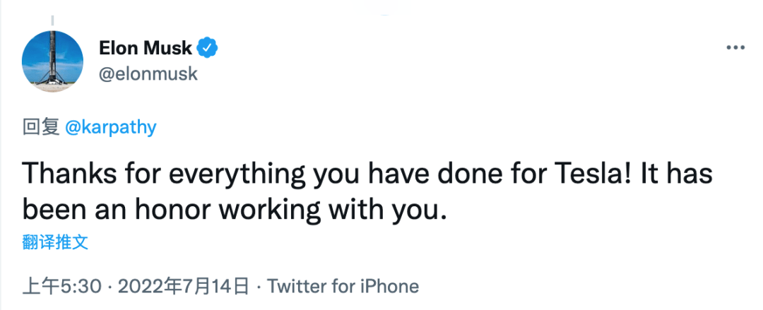Screen dimensions: 763x310
Task: Click 翻译推文 to translate the tweet
Action: tap(55, 242)
